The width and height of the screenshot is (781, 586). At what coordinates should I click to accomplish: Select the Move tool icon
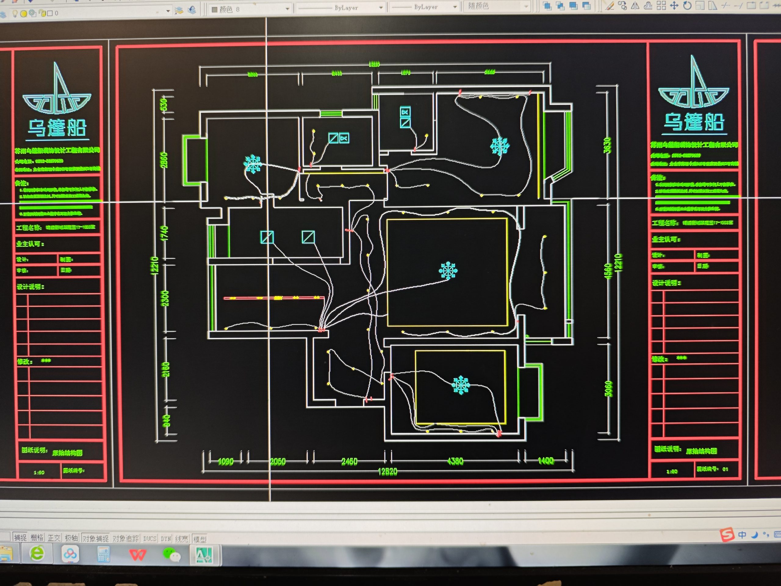click(674, 6)
